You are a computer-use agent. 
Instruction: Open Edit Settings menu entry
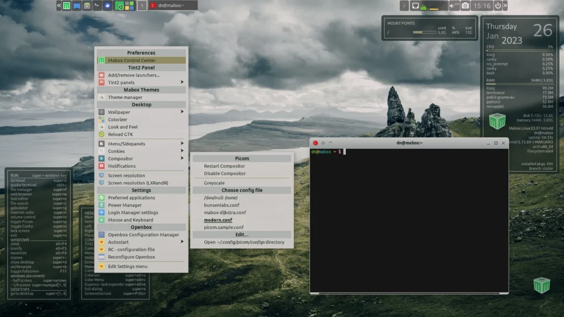click(x=141, y=266)
